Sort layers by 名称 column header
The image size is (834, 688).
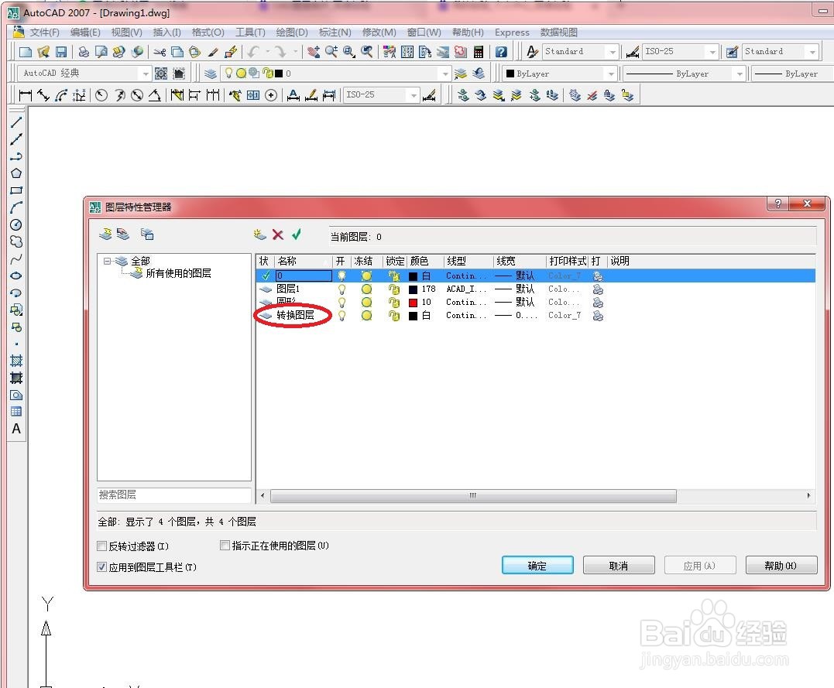[x=304, y=261]
